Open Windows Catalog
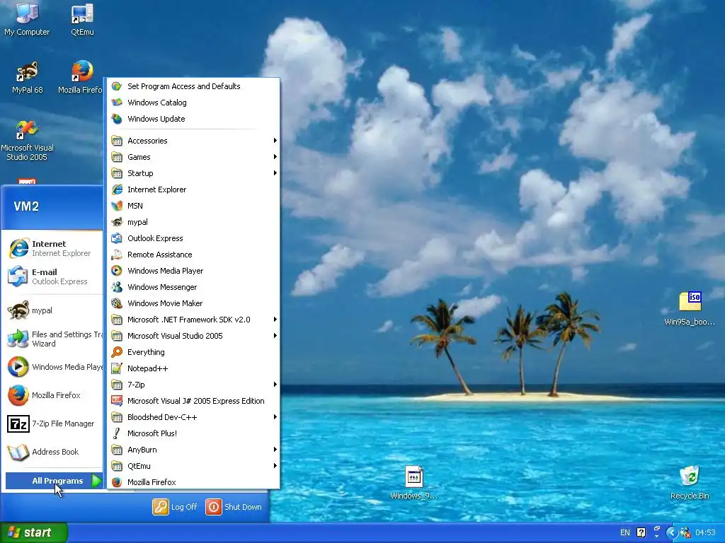Screen dimensions: 725x543 pos(193,103)
